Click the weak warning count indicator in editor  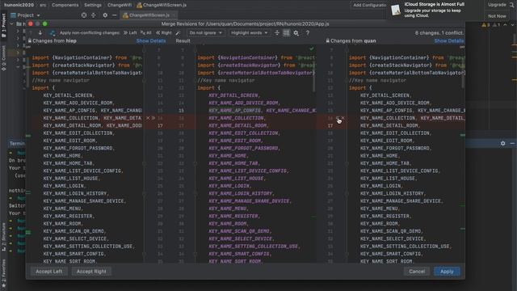tap(496, 25)
